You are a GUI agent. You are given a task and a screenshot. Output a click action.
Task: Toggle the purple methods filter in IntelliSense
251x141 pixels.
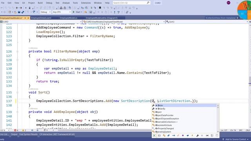[183, 136]
